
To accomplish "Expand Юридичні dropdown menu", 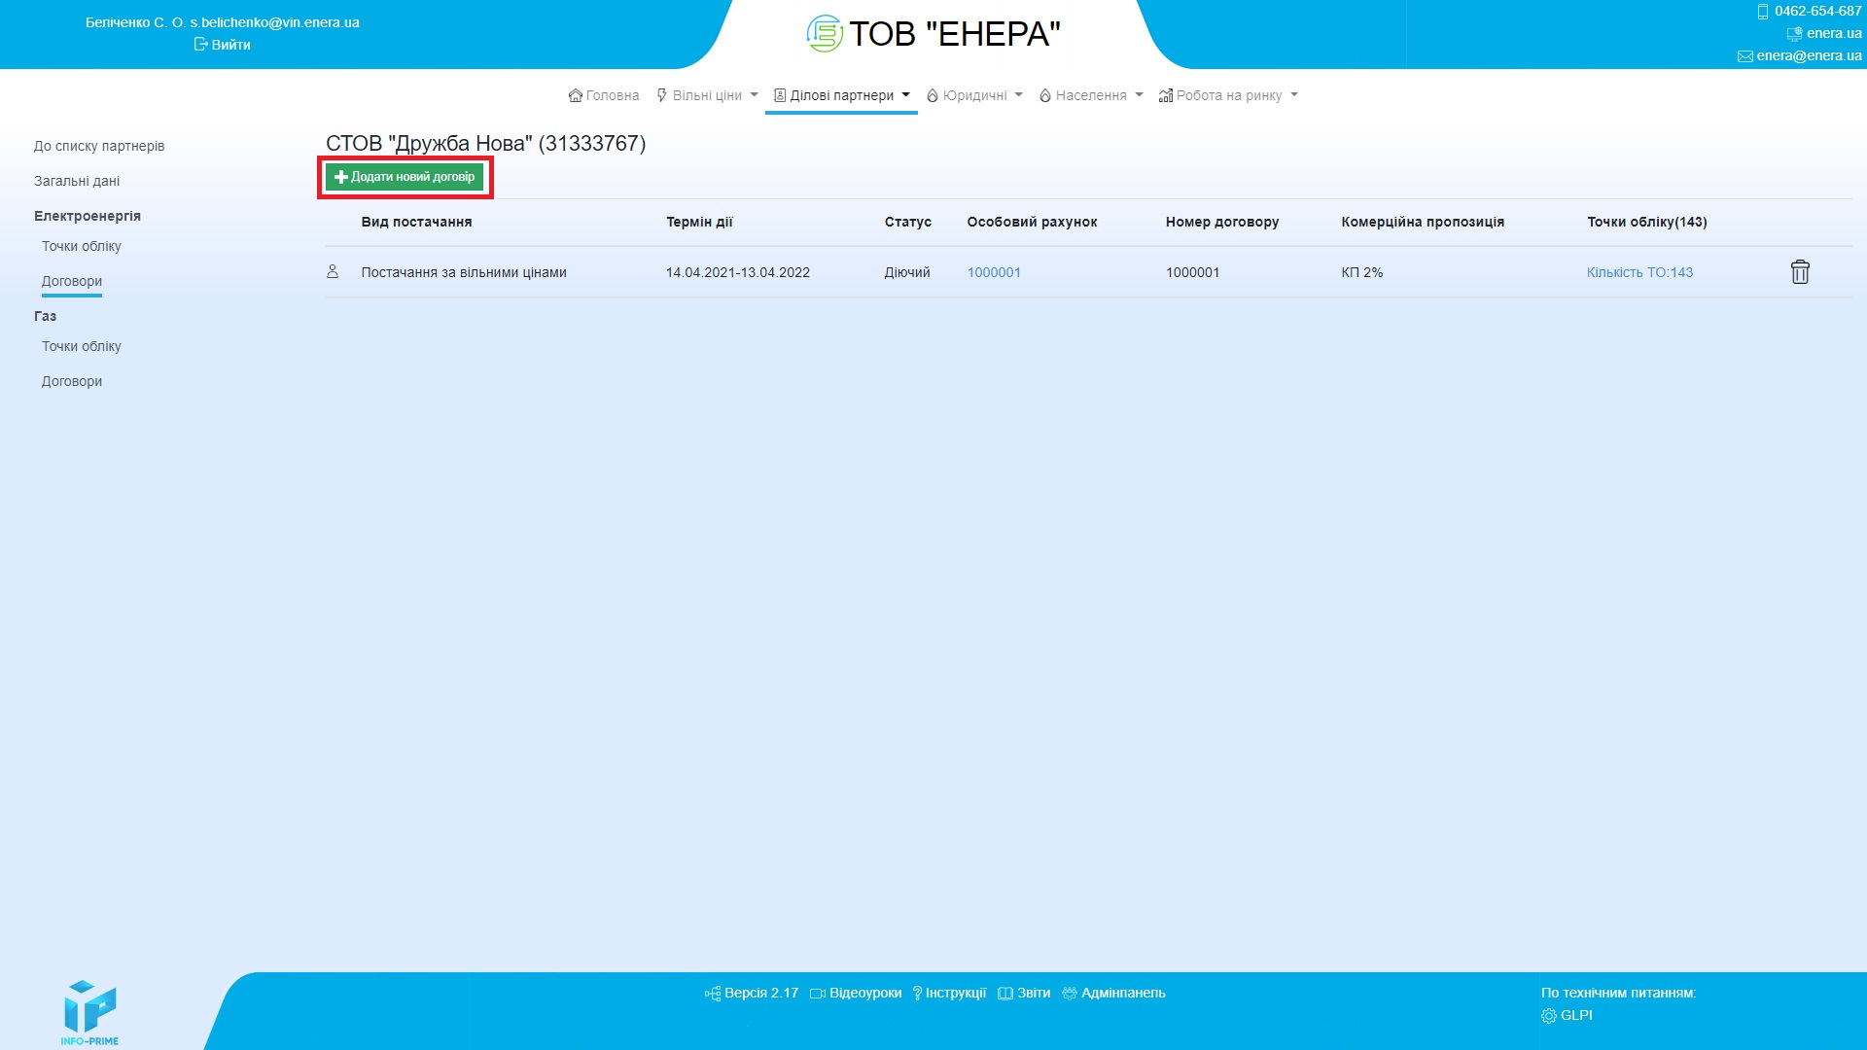I will pyautogui.click(x=974, y=95).
